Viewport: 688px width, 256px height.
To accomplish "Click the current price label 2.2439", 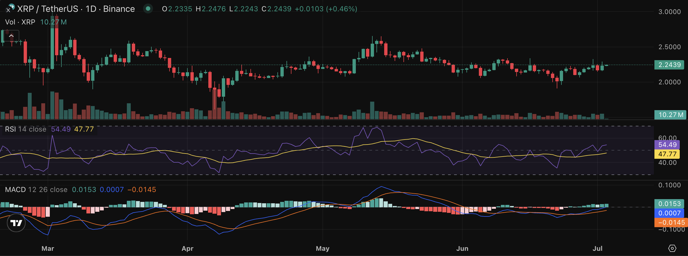I will (669, 65).
